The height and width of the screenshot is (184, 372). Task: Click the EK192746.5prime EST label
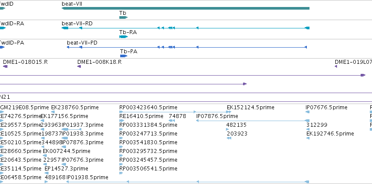click(330, 134)
